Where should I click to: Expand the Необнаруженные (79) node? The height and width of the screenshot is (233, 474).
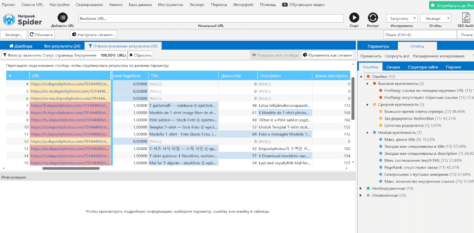[361, 188]
